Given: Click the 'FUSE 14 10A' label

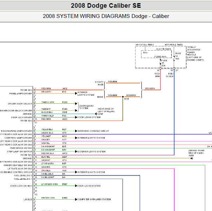Looking at the screenshot, I should tap(178, 56).
